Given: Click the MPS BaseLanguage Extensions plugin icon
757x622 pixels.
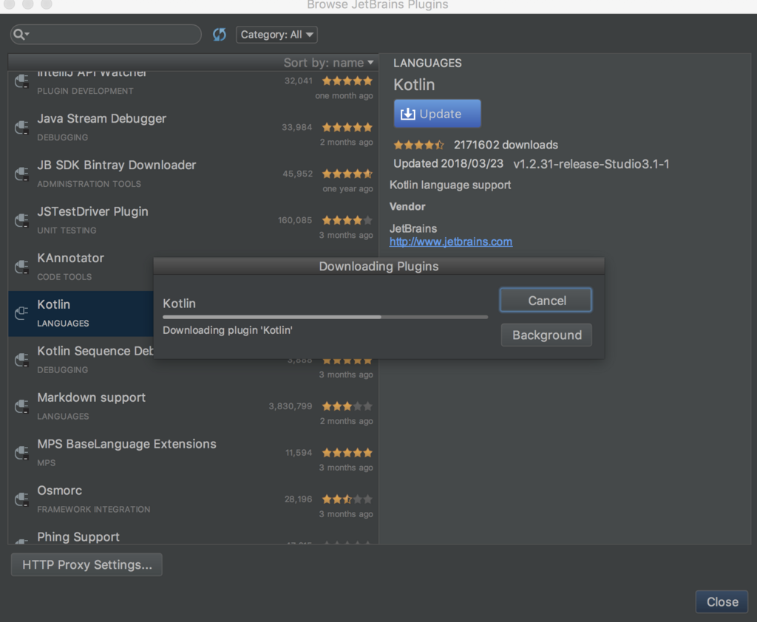Looking at the screenshot, I should (x=21, y=453).
